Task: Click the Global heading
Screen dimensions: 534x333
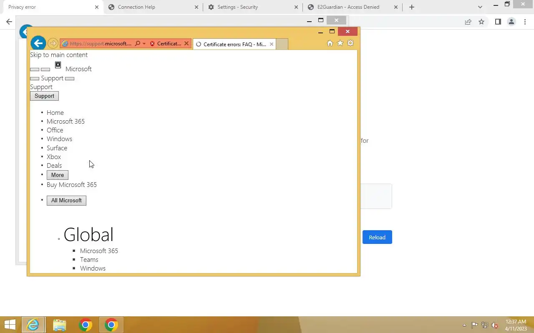Action: click(88, 235)
